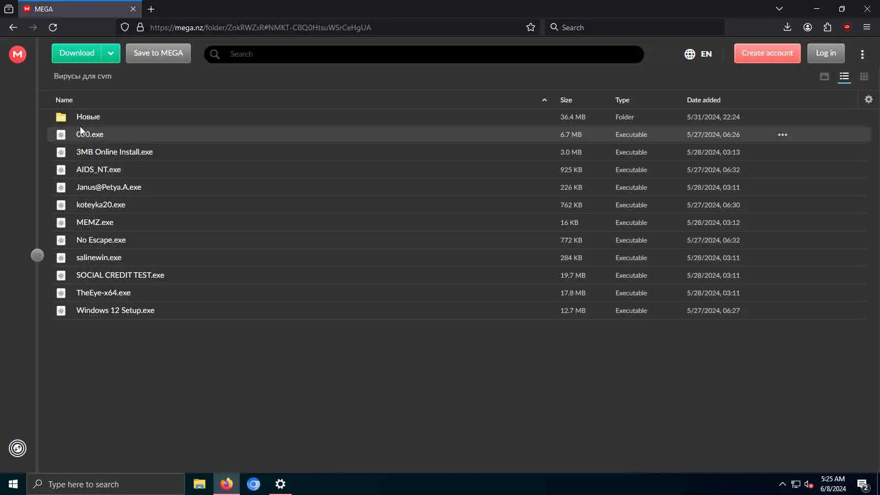
Task: Sort file list by Type column
Action: coord(622,100)
